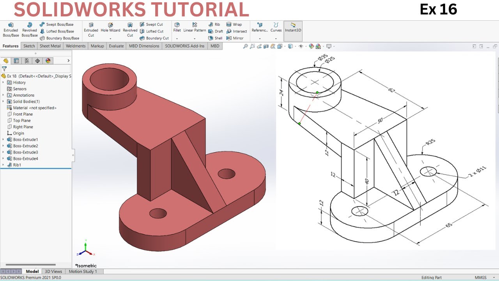Open the Weldments tab
This screenshot has height=281, width=499.
pyautogui.click(x=76, y=46)
